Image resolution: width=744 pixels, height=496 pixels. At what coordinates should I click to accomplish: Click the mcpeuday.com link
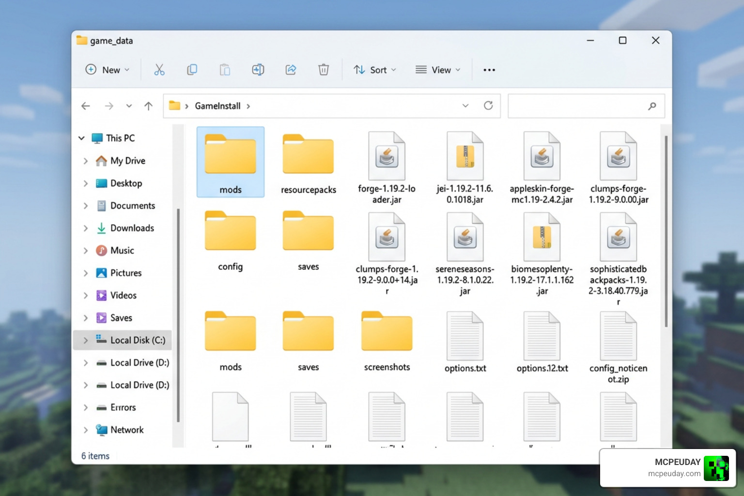pyautogui.click(x=674, y=474)
